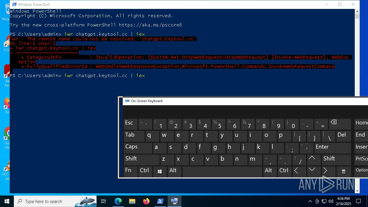This screenshot has height=207, width=368.
Task: Click the PowerShell vertical scrollbar thumb
Action: coord(357,16)
